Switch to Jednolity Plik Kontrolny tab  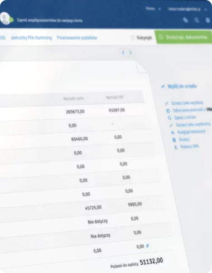31,38
